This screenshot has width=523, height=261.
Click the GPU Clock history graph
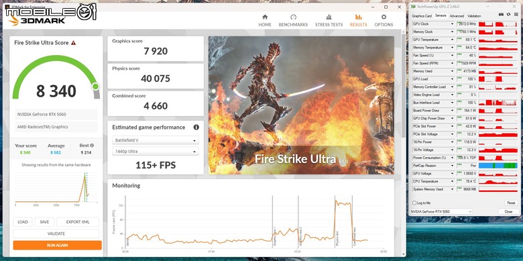pyautogui.click(x=498, y=24)
